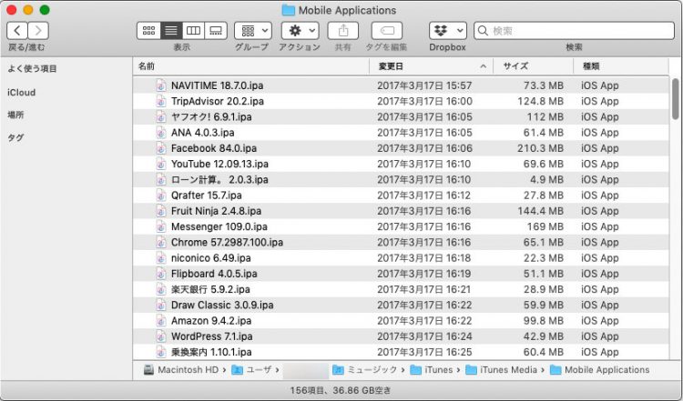
Task: Select 乗換案内 1.10.1.ipa file
Action: (x=401, y=351)
